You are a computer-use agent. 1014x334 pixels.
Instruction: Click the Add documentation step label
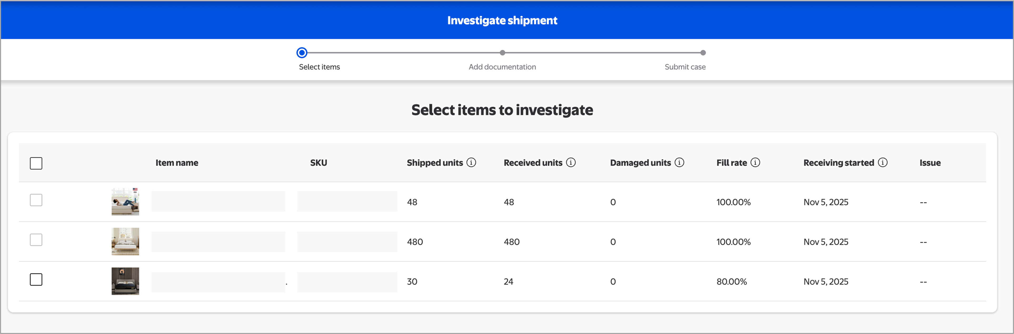(502, 67)
